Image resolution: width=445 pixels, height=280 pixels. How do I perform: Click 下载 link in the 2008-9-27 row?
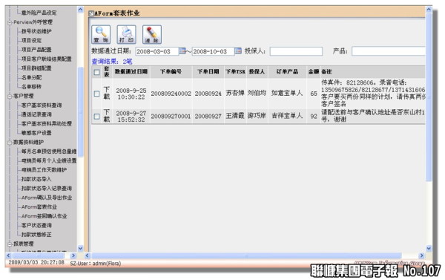pos(106,116)
